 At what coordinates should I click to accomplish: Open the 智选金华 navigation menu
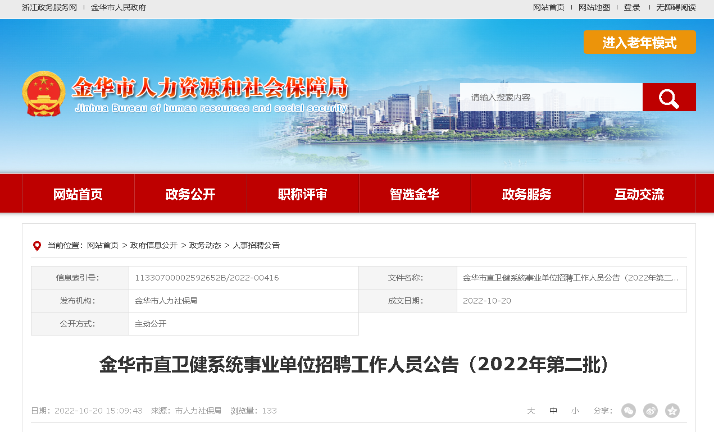tap(415, 194)
